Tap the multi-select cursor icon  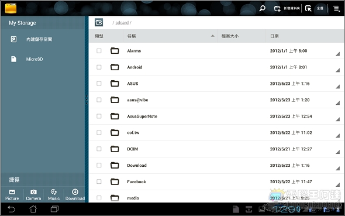(x=308, y=9)
